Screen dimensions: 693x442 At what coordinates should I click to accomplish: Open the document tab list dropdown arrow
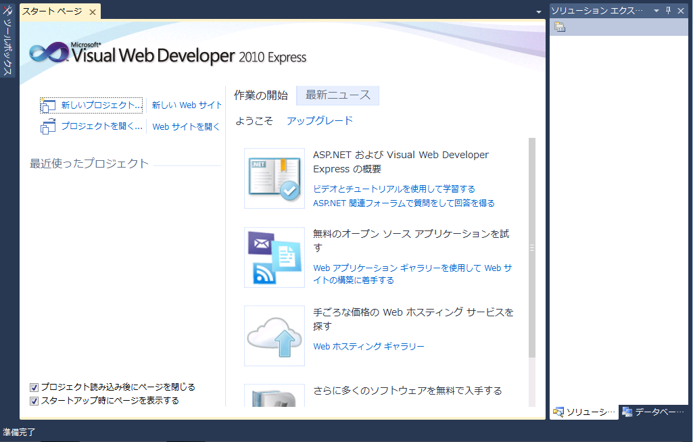click(538, 12)
